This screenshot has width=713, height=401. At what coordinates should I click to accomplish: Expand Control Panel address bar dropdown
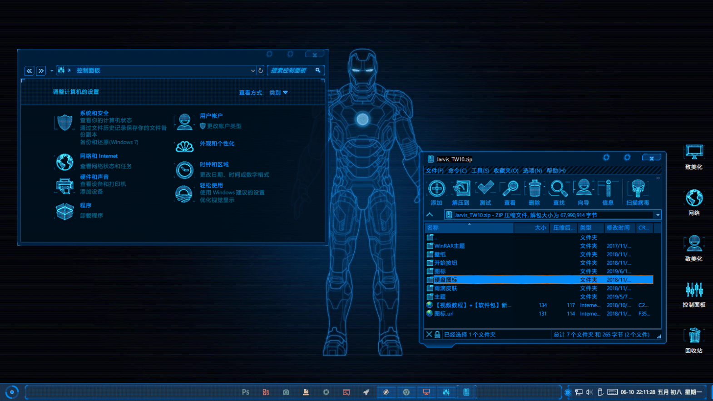[x=253, y=71]
